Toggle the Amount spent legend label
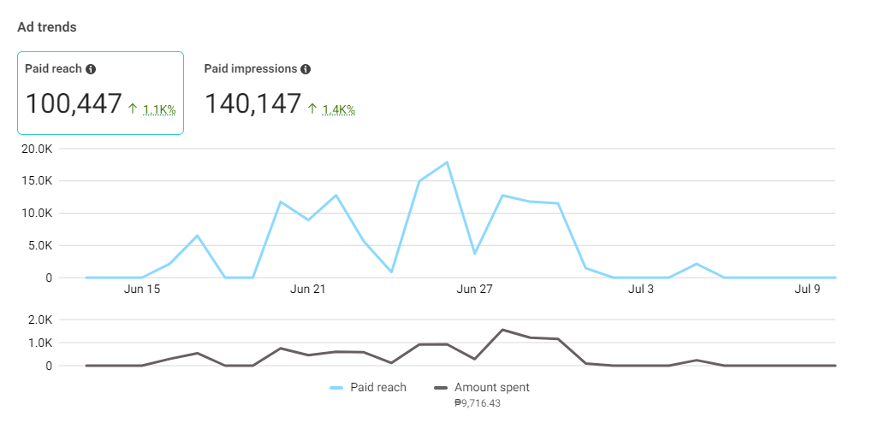873x434 pixels. coord(492,388)
